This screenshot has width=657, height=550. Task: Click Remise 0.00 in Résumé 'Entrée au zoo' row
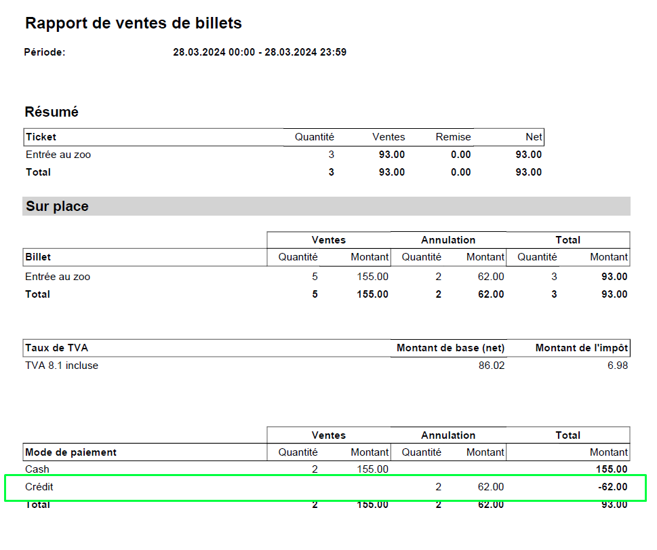tap(460, 155)
